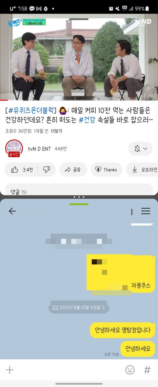This screenshot has height=387, width=158.
Task: Open tvN D ENT channel avatar
Action: tap(14, 148)
